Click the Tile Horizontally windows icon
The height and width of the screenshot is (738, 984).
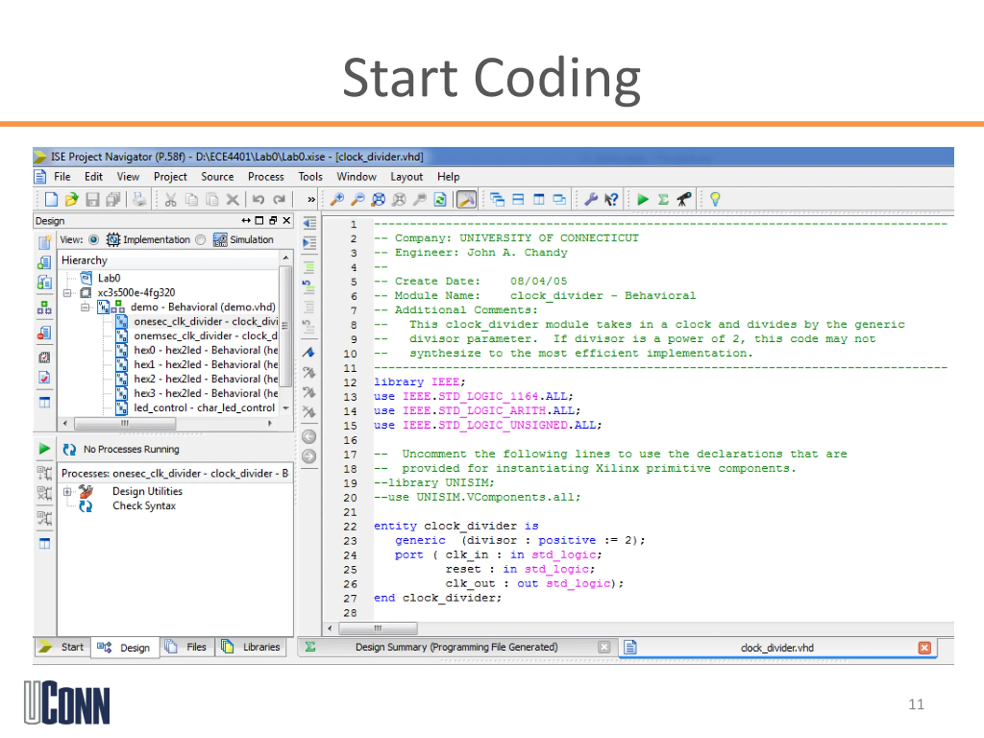(518, 199)
